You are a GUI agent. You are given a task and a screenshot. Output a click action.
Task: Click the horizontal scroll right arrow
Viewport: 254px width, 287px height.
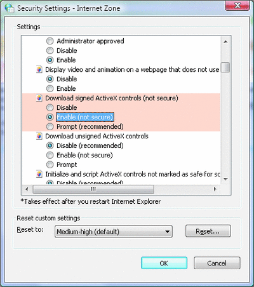215,189
